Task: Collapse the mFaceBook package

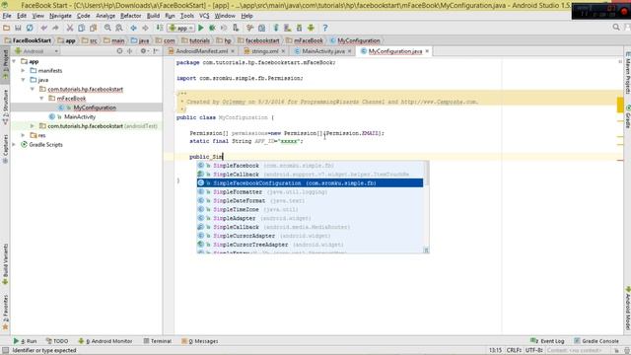Action: (x=41, y=99)
